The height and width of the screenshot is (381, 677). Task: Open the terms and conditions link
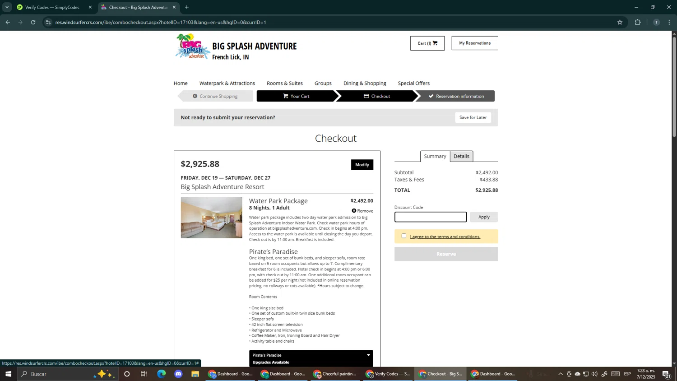[445, 237]
